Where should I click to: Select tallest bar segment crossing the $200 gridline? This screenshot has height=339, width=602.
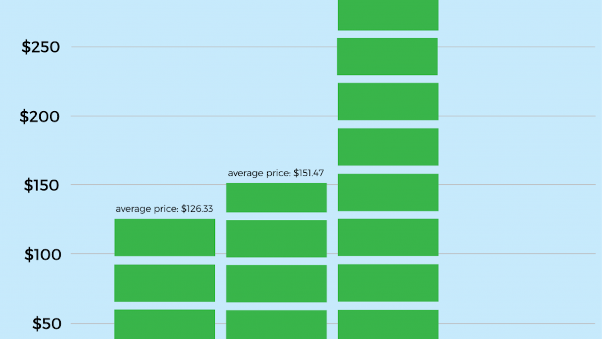(x=388, y=102)
